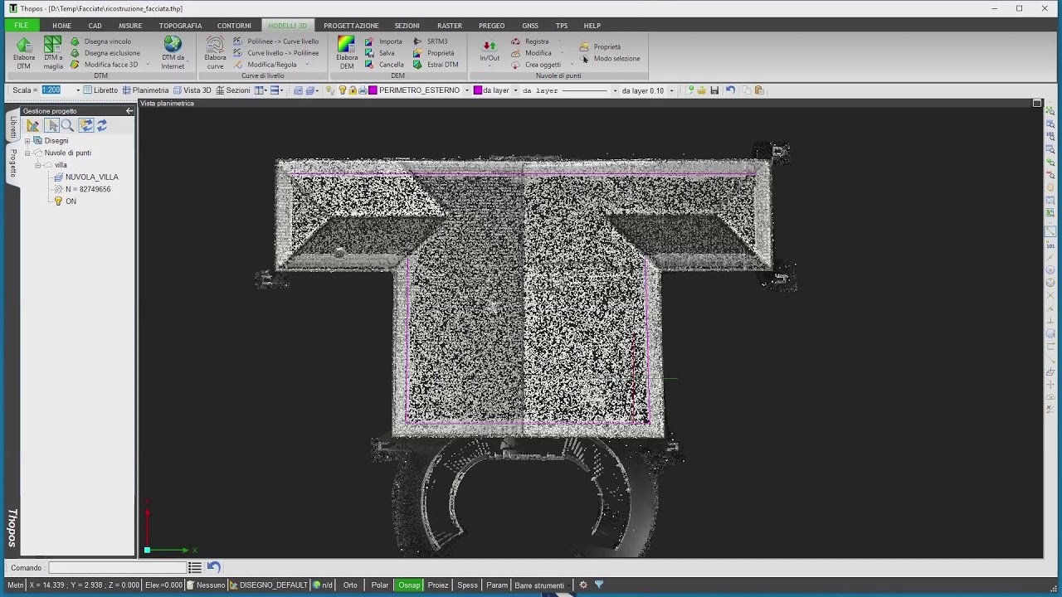Maximize the Vista planimetrica viewport
1062x597 pixels.
coord(1037,104)
